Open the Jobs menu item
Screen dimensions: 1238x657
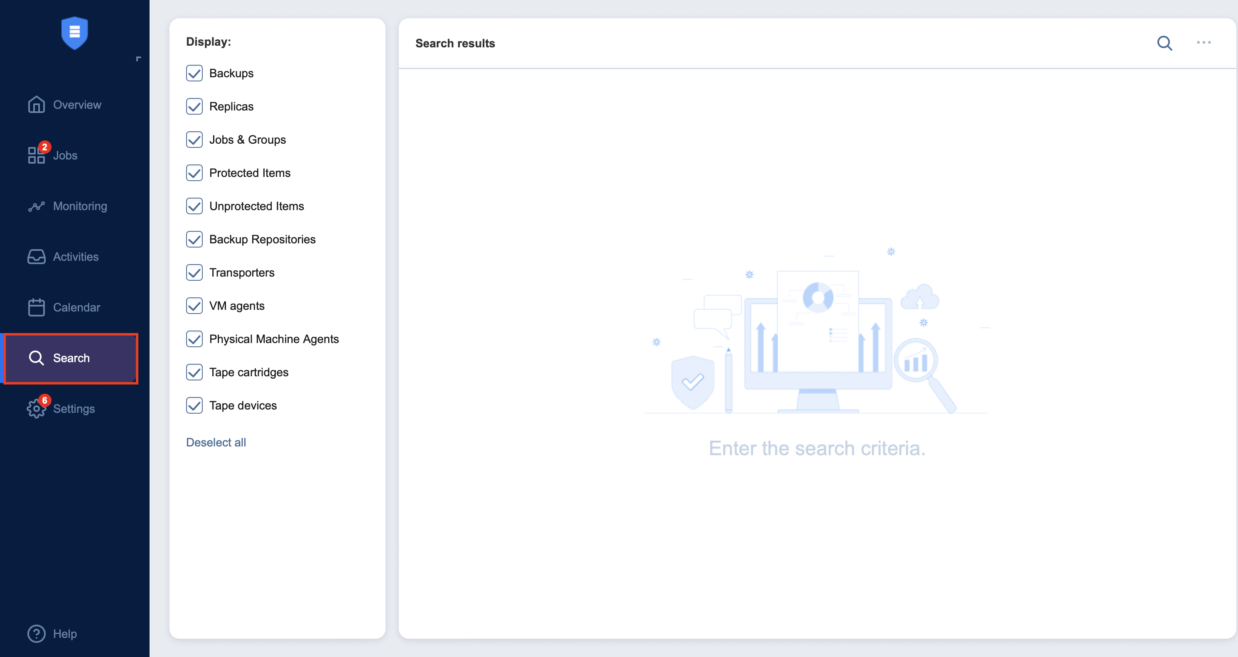tap(65, 155)
